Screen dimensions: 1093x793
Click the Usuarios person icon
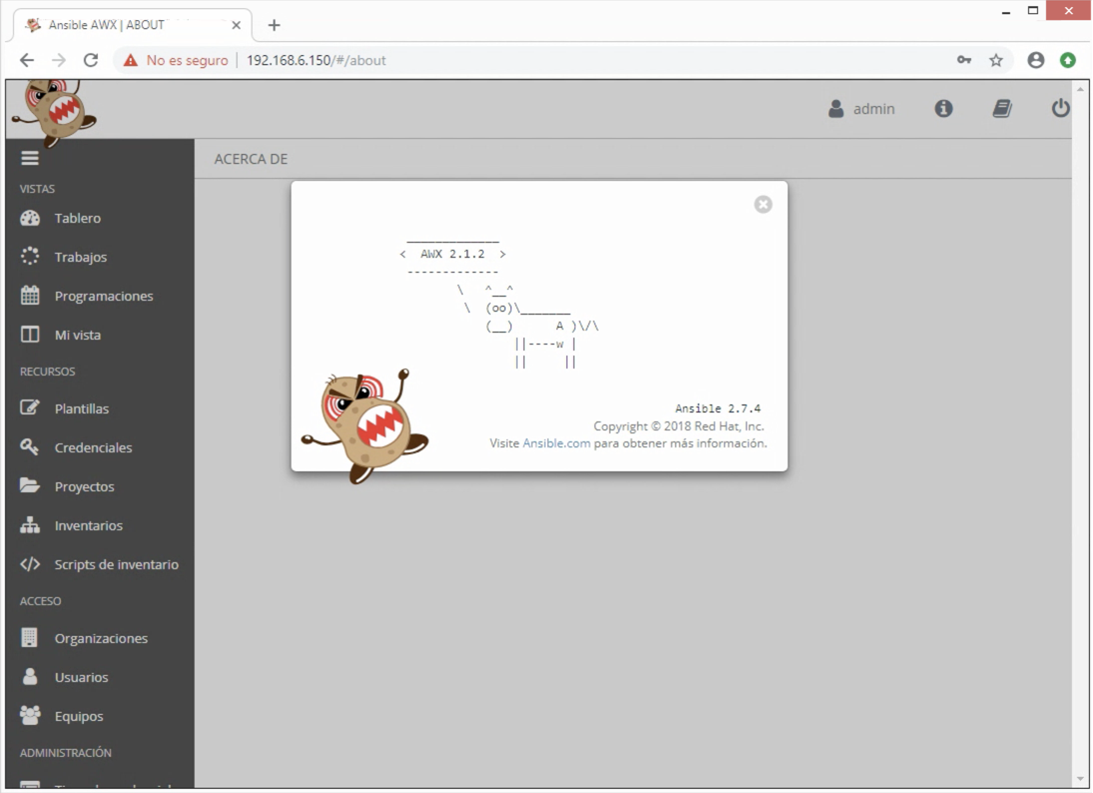point(30,676)
